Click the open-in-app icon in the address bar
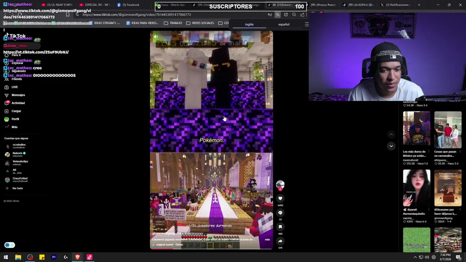This screenshot has width=466, height=262. pos(286,15)
